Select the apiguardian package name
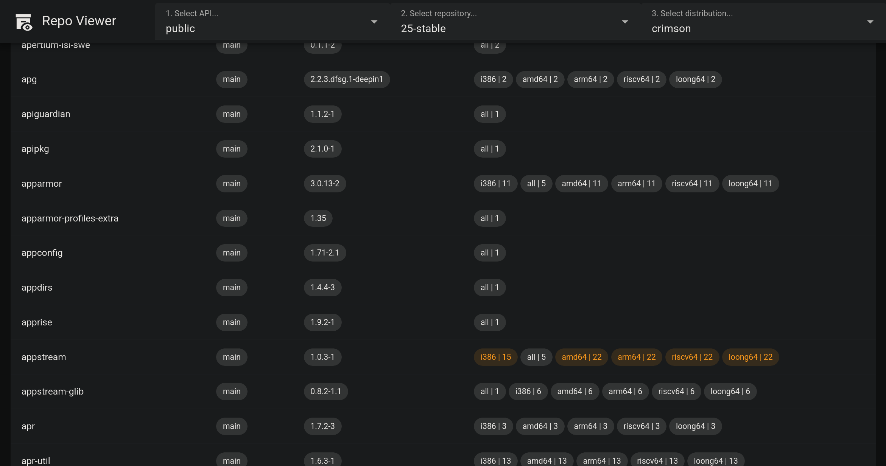 46,114
